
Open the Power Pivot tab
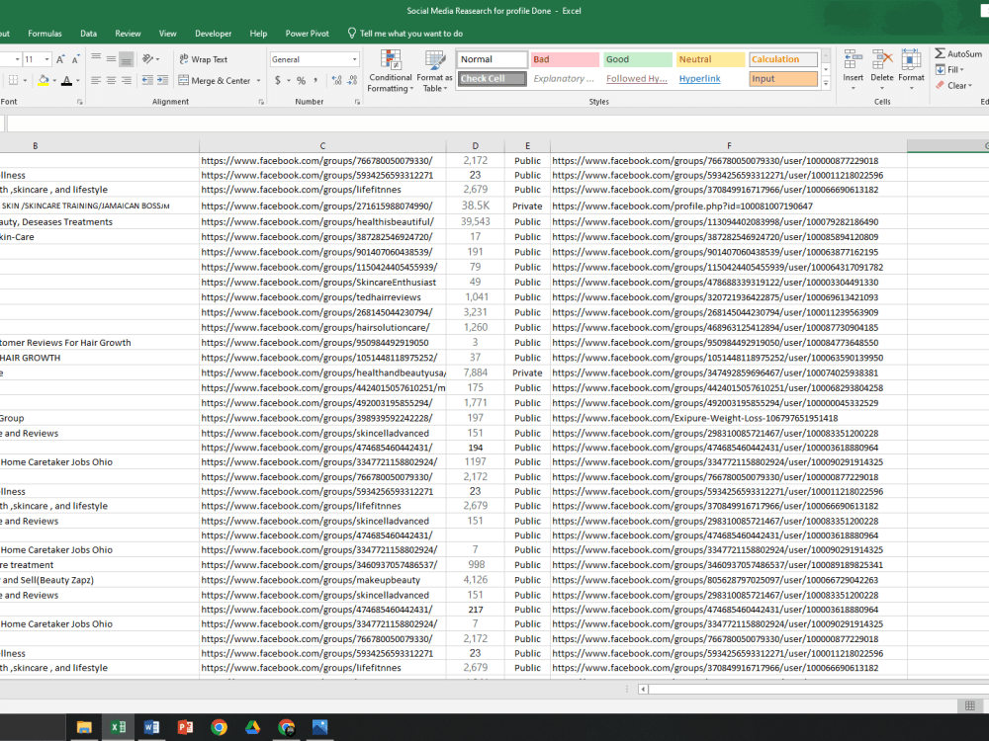tap(308, 34)
